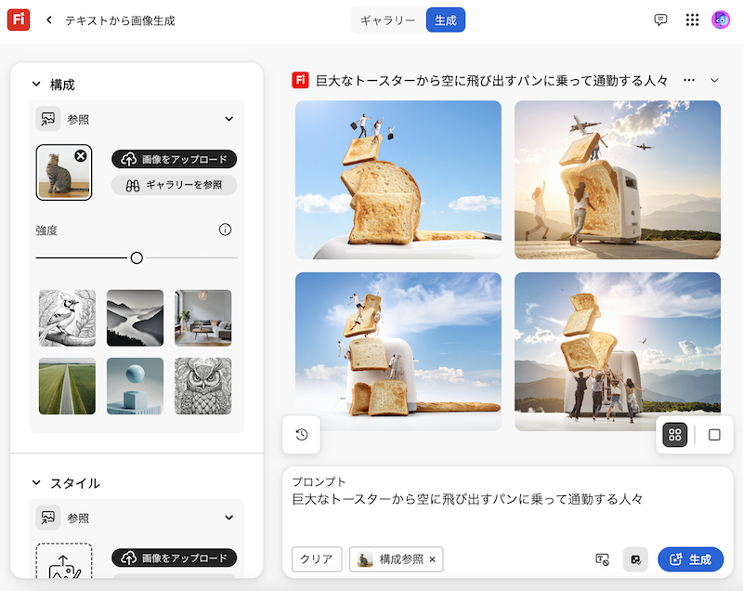Choose the bird sketch composition sample
743x591 pixels.
tap(67, 318)
